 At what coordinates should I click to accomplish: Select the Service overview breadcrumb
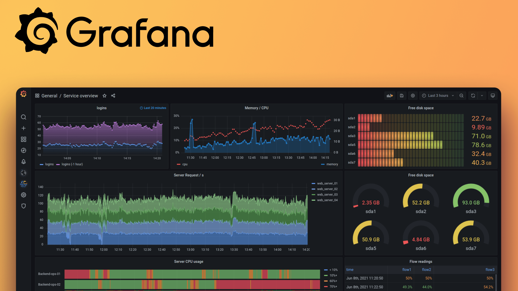tap(81, 95)
